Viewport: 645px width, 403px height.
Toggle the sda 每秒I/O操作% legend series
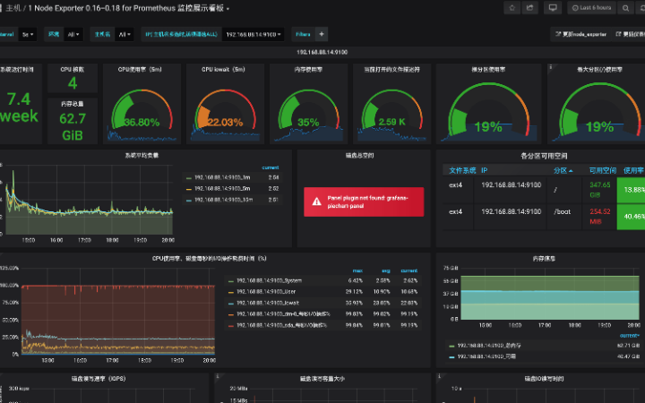point(281,325)
